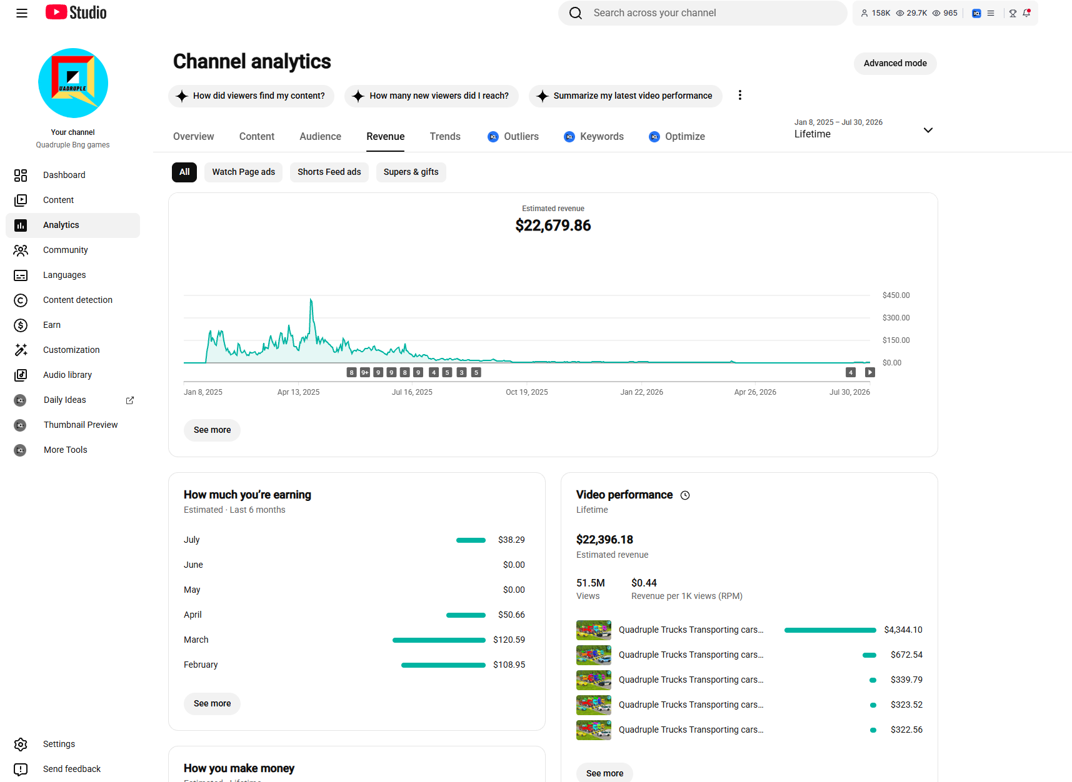Click the $22,679.86 estimated revenue total
1072x782 pixels.
[x=553, y=225]
